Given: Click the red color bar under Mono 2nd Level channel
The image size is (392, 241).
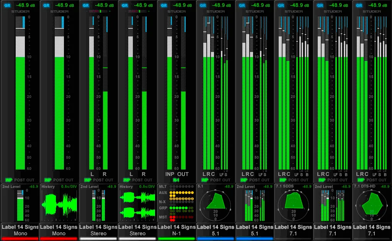Looking at the screenshot, I should [20, 239].
